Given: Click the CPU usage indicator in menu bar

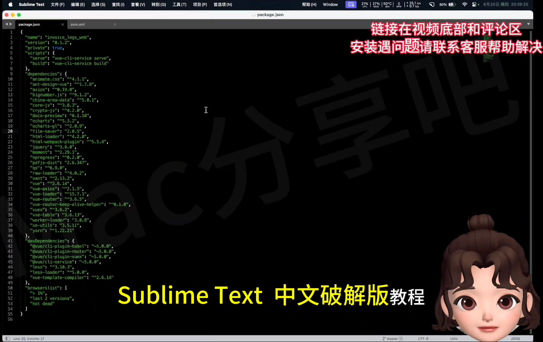Looking at the screenshot, I should [365, 4].
